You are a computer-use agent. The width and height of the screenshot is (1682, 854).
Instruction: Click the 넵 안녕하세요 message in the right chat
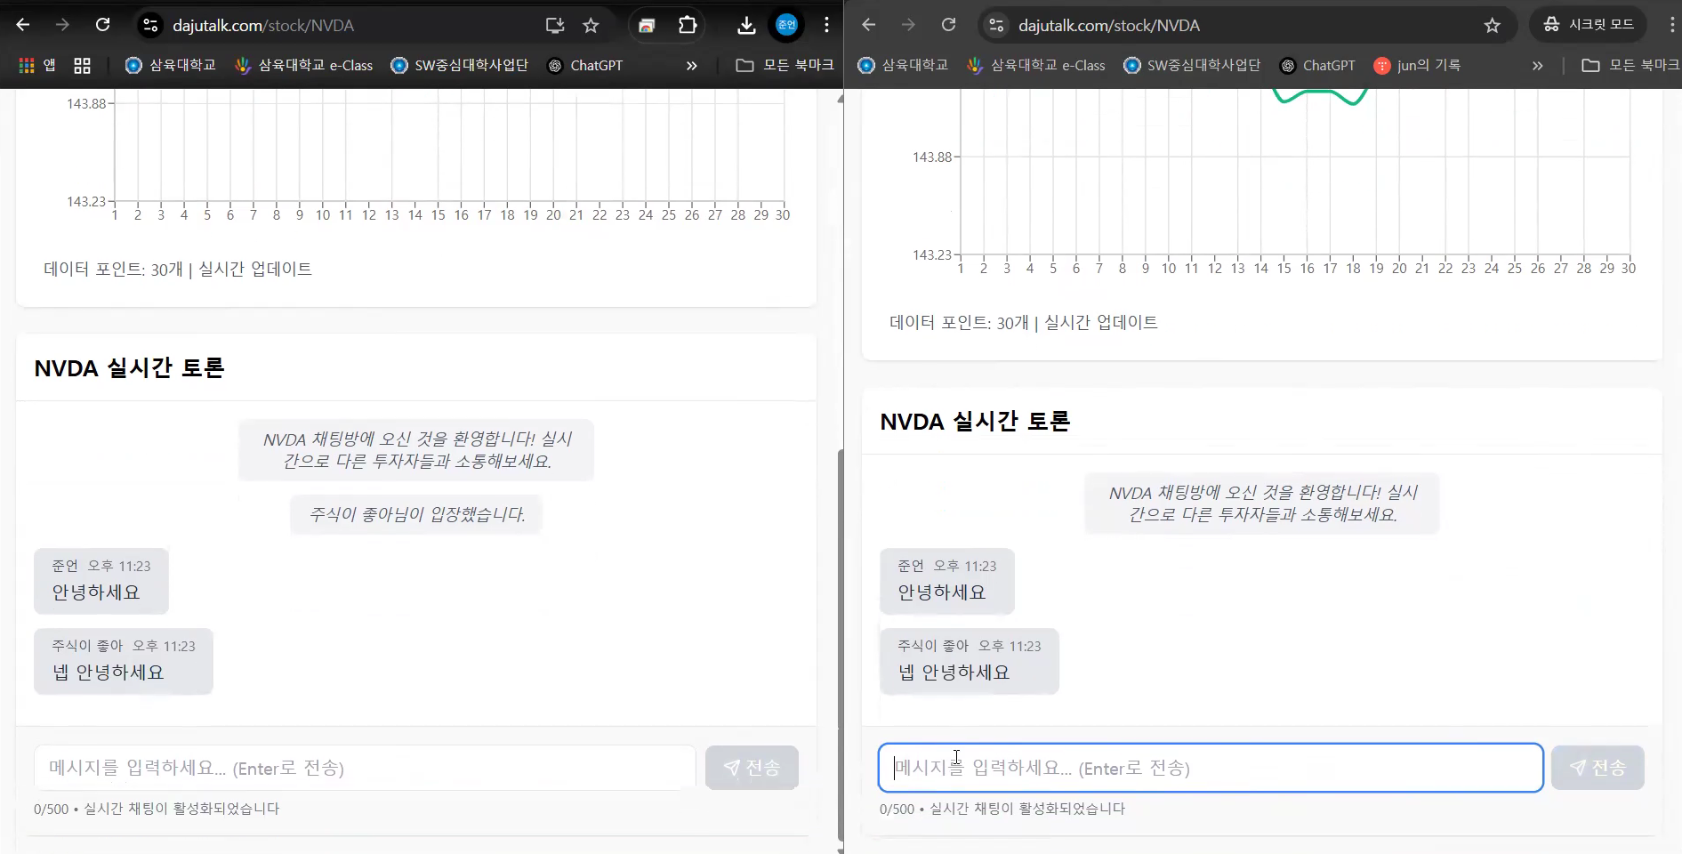pyautogui.click(x=969, y=661)
